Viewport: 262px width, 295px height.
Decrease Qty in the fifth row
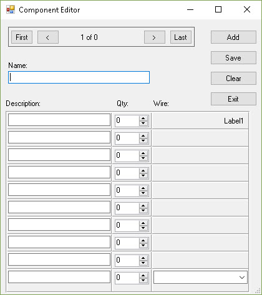click(143, 193)
